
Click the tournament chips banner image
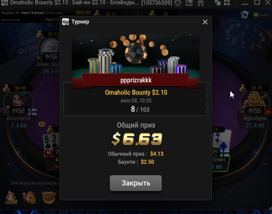[x=136, y=54]
